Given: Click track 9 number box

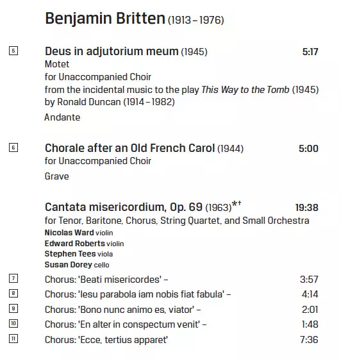Looking at the screenshot, I should (13, 308).
